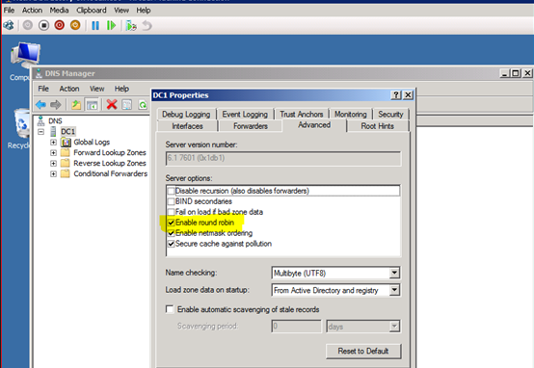This screenshot has height=368, width=534.
Task: Click Up one level folder icon
Action: (x=76, y=104)
